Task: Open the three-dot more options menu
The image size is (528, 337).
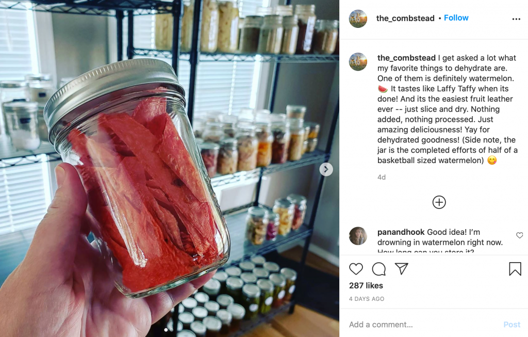Action: click(516, 19)
